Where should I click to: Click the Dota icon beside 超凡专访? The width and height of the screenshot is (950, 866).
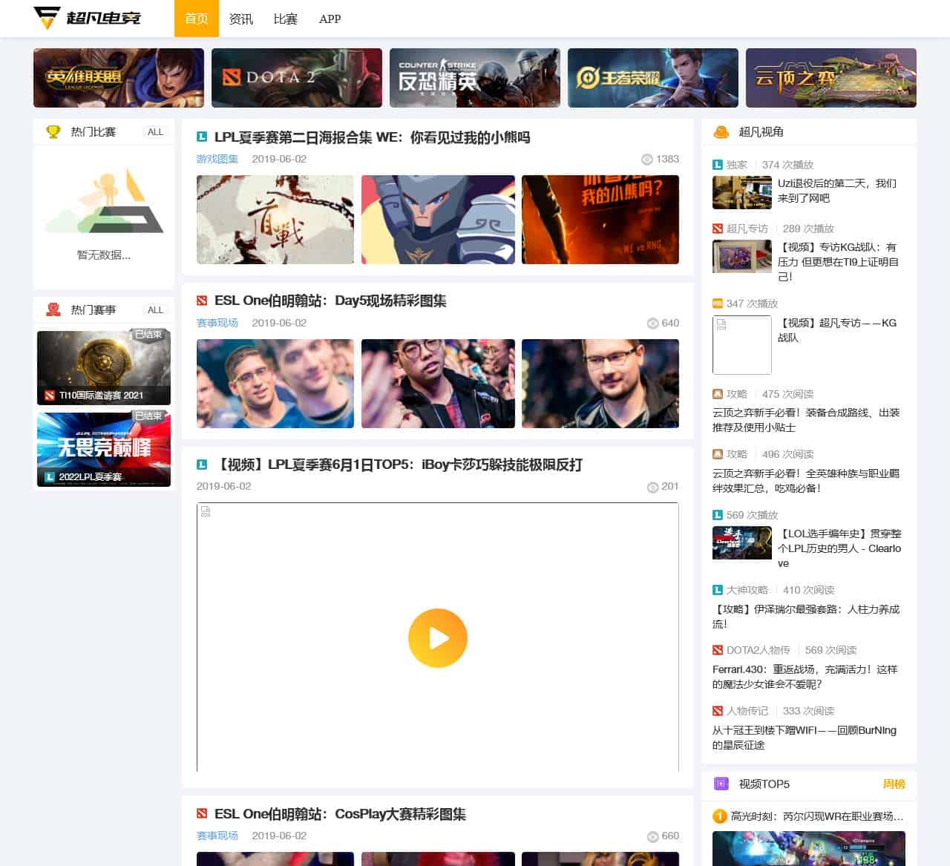click(718, 229)
